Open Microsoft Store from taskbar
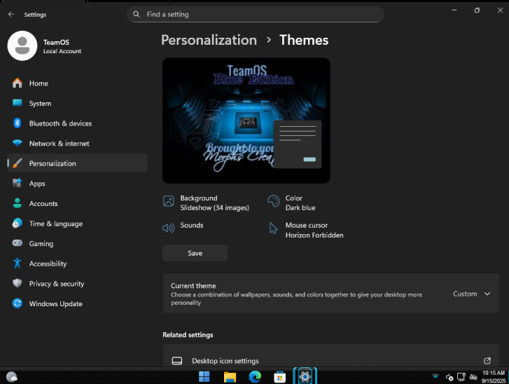 click(280, 377)
